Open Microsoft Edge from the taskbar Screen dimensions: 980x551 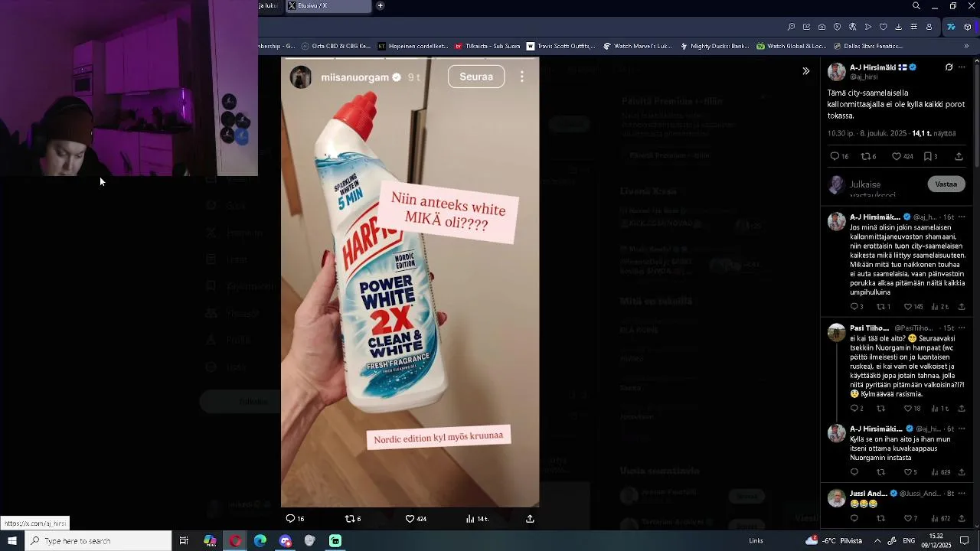(260, 541)
